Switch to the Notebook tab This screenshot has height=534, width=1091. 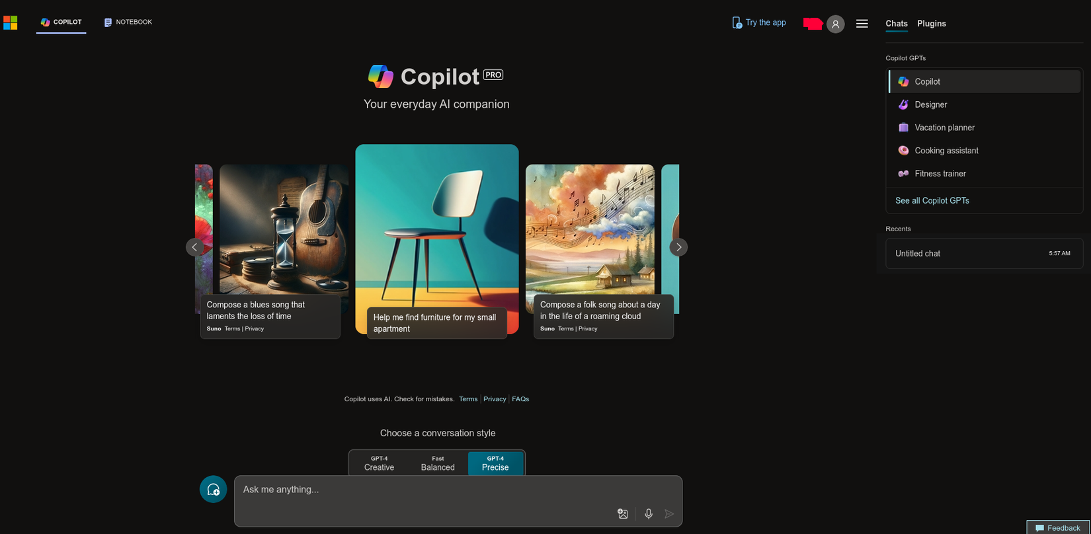[x=128, y=22]
